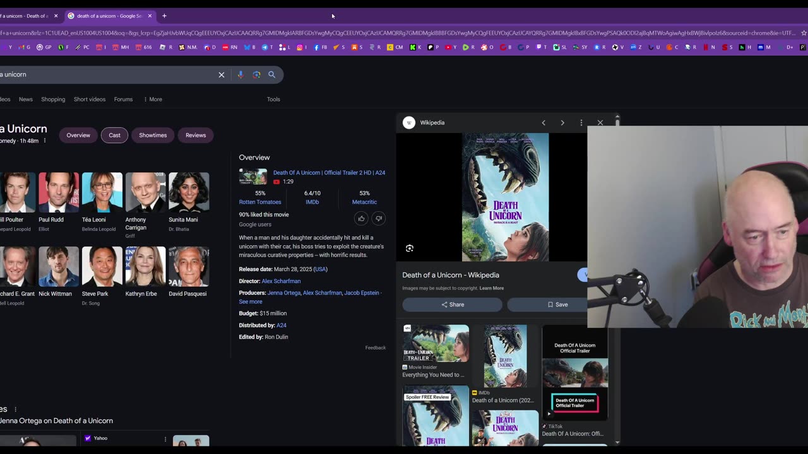Open the Metacritic rating link

364,202
